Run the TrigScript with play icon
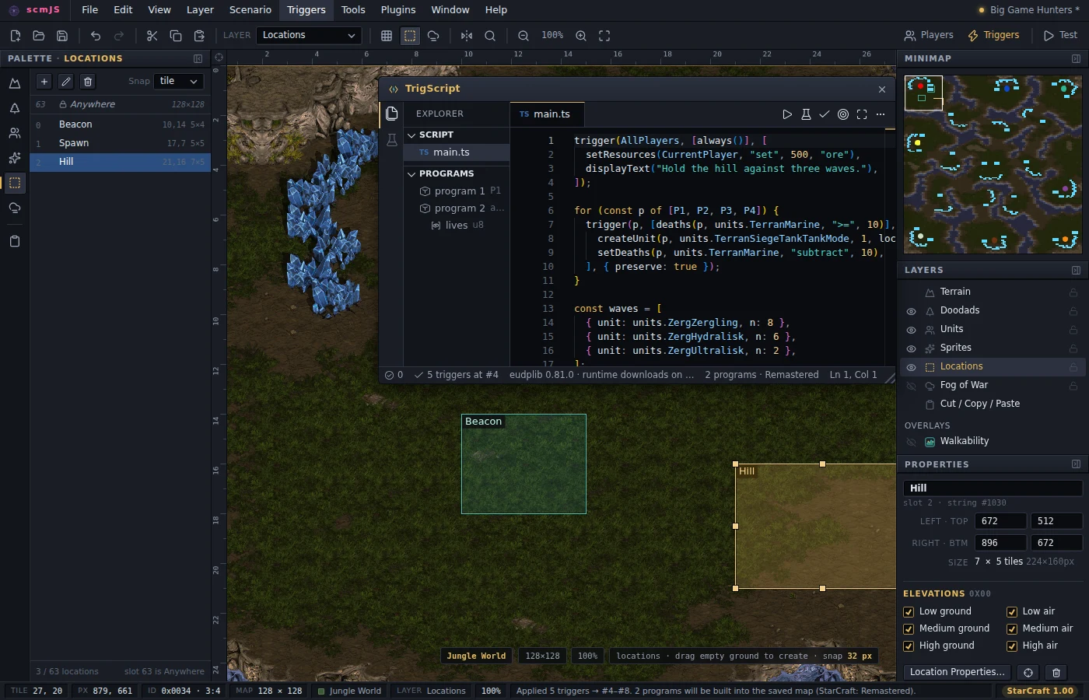This screenshot has width=1089, height=700. pyautogui.click(x=787, y=114)
